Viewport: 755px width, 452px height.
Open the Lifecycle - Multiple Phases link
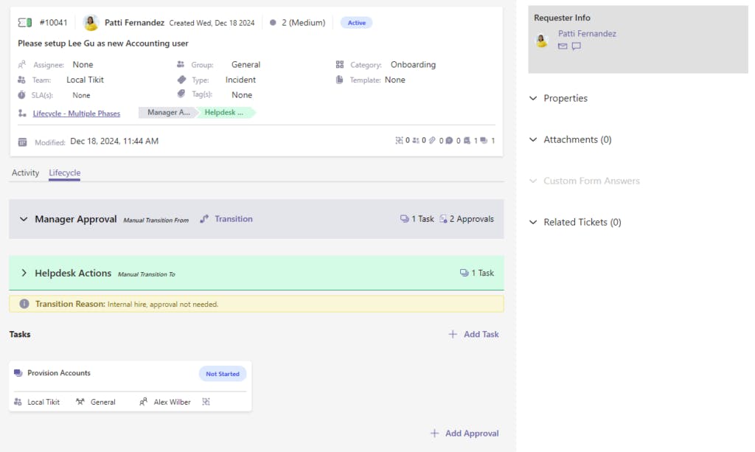(77, 114)
